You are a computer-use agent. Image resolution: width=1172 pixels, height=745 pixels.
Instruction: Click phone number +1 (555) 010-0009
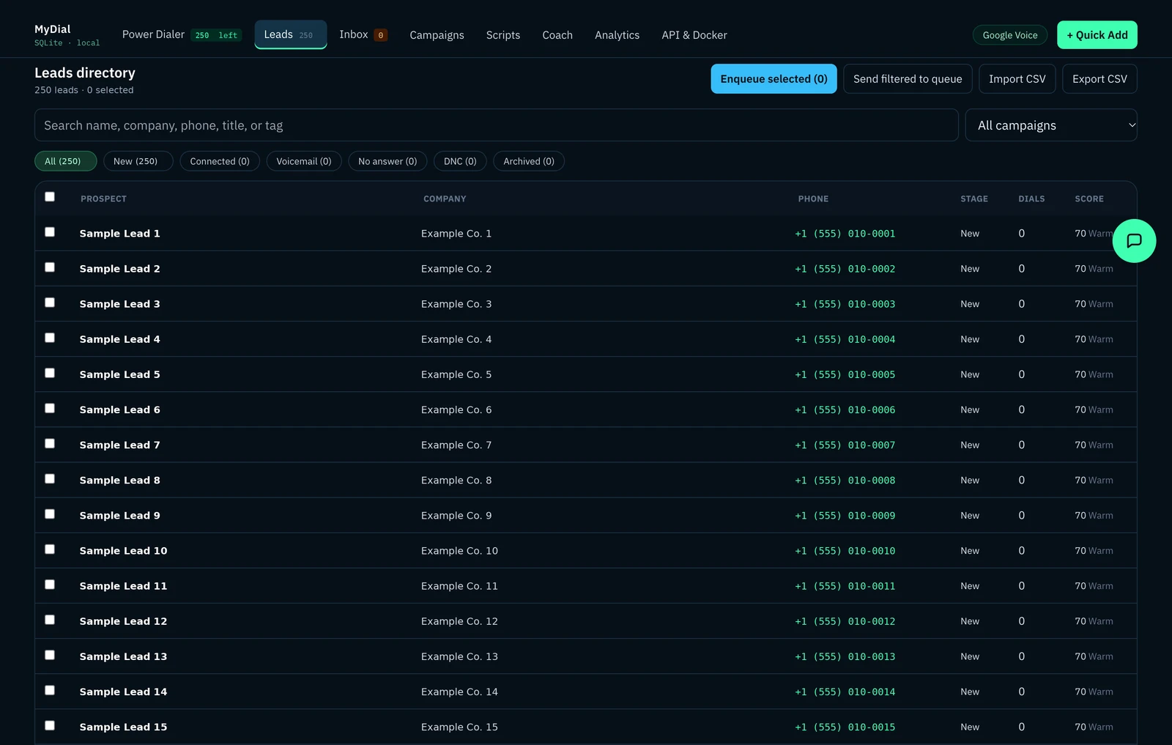[845, 516]
